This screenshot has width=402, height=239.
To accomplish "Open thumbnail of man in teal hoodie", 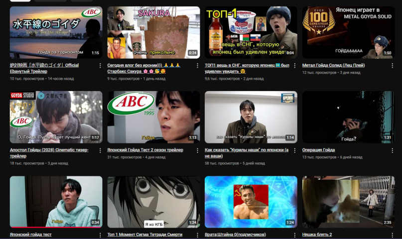I will click(56, 202).
